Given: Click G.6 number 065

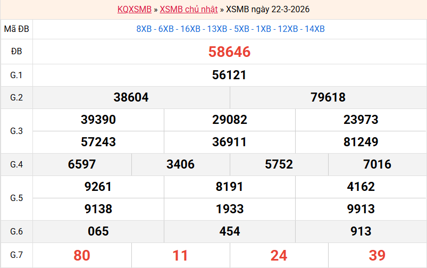Looking at the screenshot, I should [98, 231].
